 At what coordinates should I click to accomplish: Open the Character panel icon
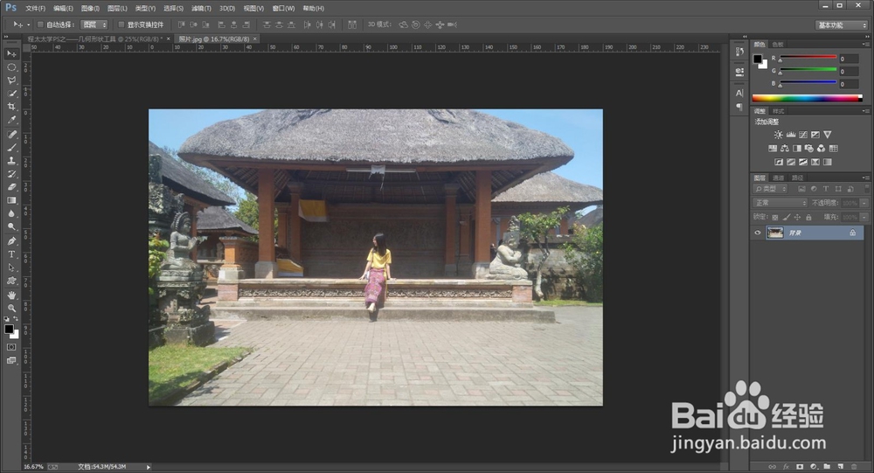[x=739, y=94]
